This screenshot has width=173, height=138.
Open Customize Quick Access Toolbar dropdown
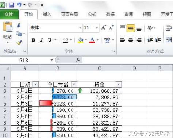42,5
